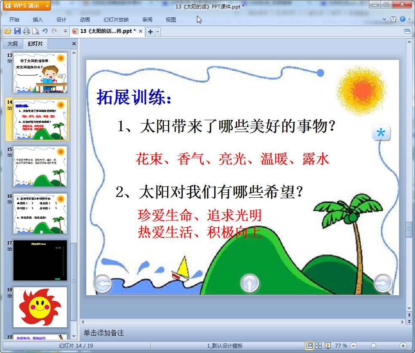Image resolution: width=415 pixels, height=353 pixels.
Task: Click animation star icon beside slide 13
Action: click(10, 61)
